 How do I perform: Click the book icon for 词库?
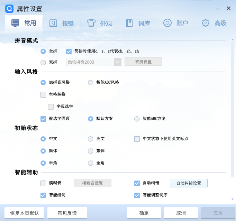pos(129,23)
